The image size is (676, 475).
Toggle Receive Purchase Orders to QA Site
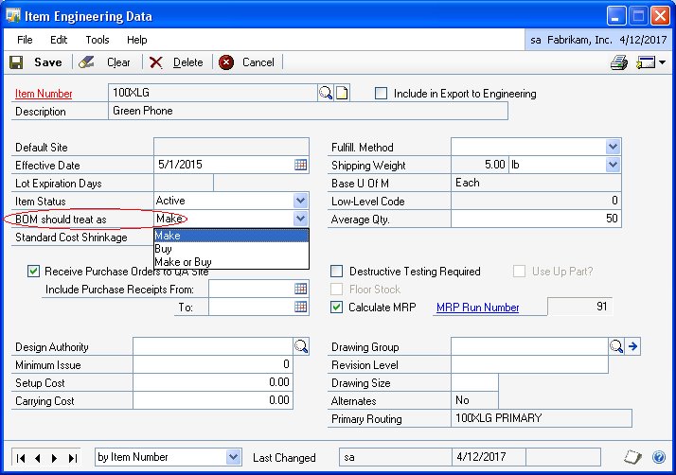click(x=33, y=272)
